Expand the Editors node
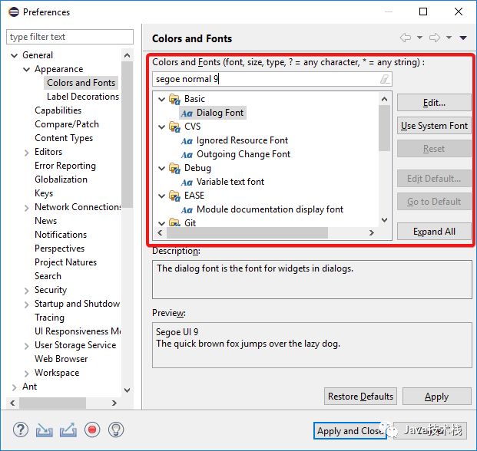This screenshot has width=477, height=451. pyautogui.click(x=26, y=153)
